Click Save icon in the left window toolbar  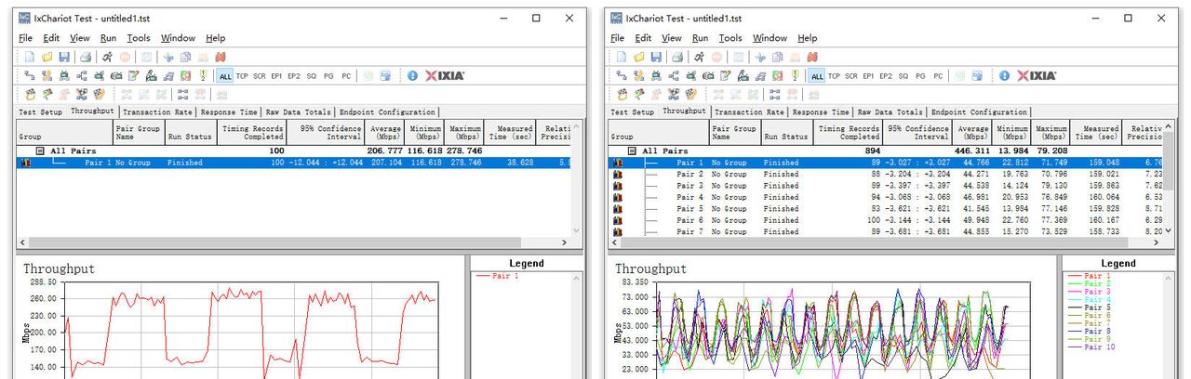click(x=64, y=57)
